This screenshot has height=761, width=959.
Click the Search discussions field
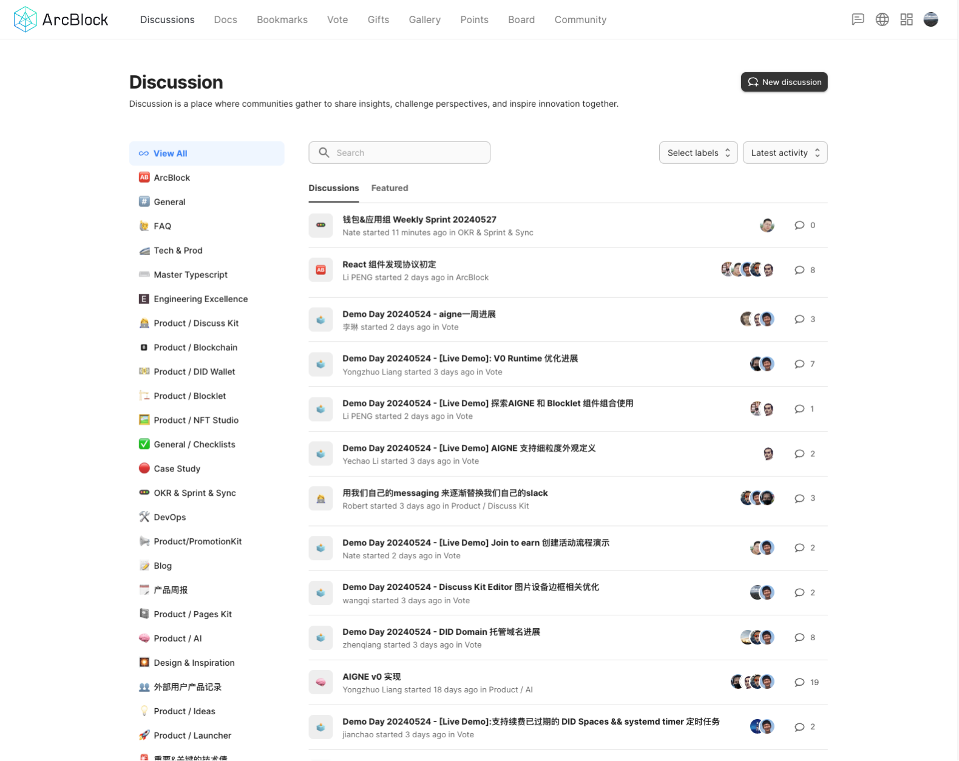point(399,153)
